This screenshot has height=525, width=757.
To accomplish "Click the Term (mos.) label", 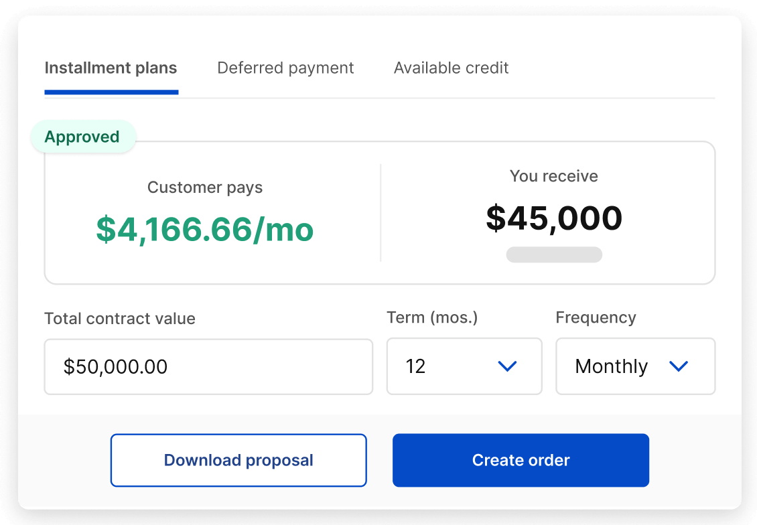I will pos(432,317).
